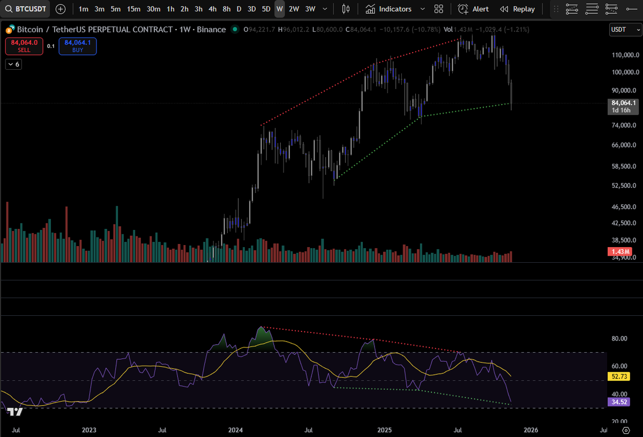This screenshot has width=643, height=437.
Task: Switch chart to 2W interval
Action: point(294,9)
